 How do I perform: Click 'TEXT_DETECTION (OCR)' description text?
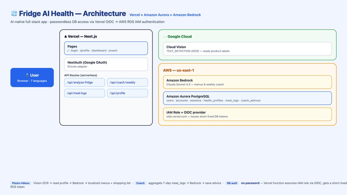pos(198,51)
